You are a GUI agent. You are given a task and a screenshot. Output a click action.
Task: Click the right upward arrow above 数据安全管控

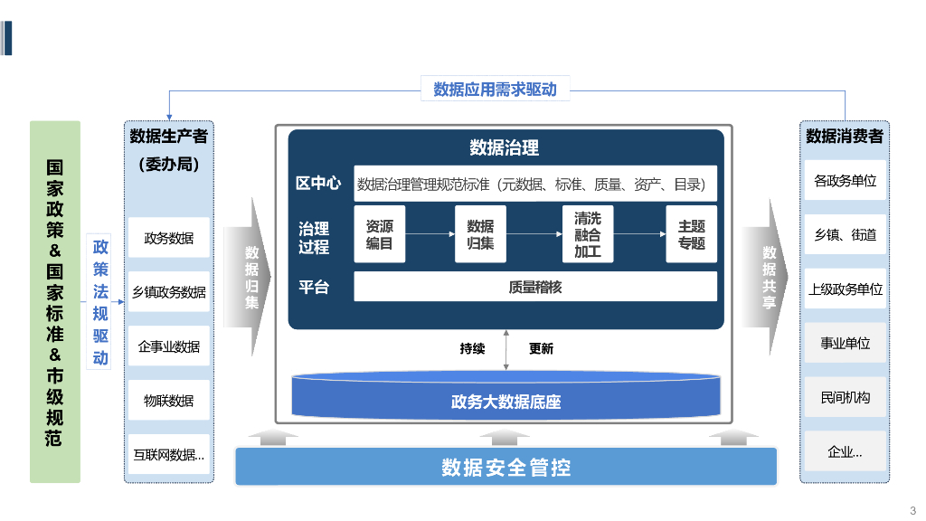click(x=733, y=438)
